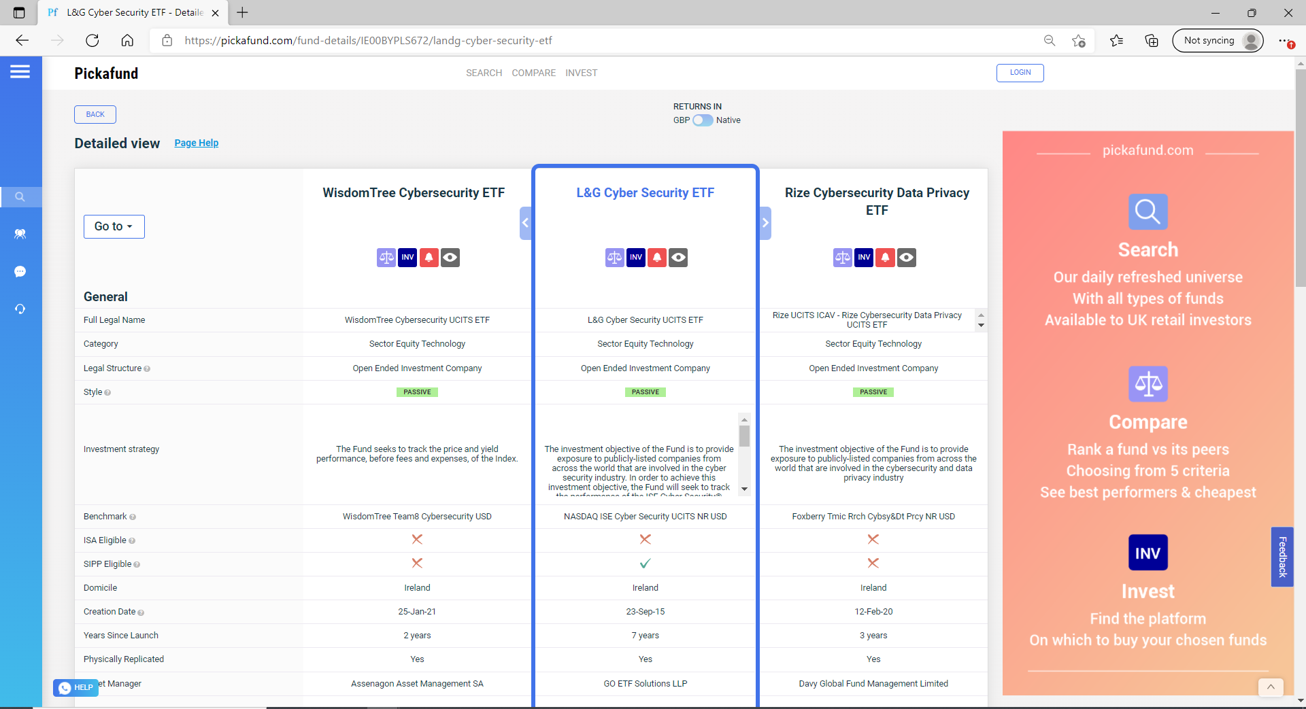This screenshot has height=709, width=1306.
Task: Click the scroll-to-top arrow button
Action: [1271, 687]
